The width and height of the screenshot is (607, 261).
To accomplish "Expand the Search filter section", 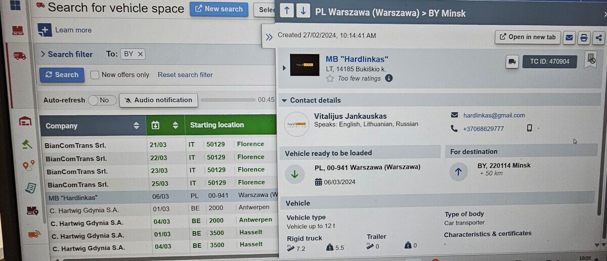I will pos(67,54).
